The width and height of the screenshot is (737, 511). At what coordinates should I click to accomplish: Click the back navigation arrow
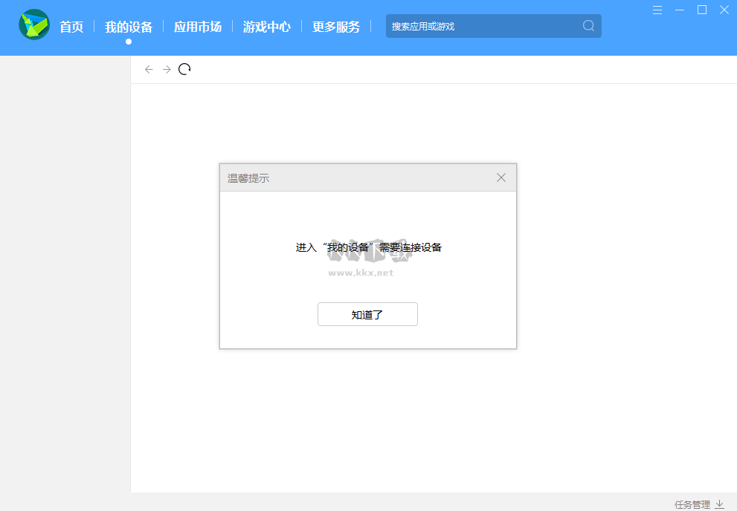coord(149,69)
